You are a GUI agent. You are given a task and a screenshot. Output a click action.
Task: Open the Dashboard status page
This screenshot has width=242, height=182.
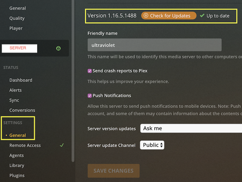click(21, 80)
